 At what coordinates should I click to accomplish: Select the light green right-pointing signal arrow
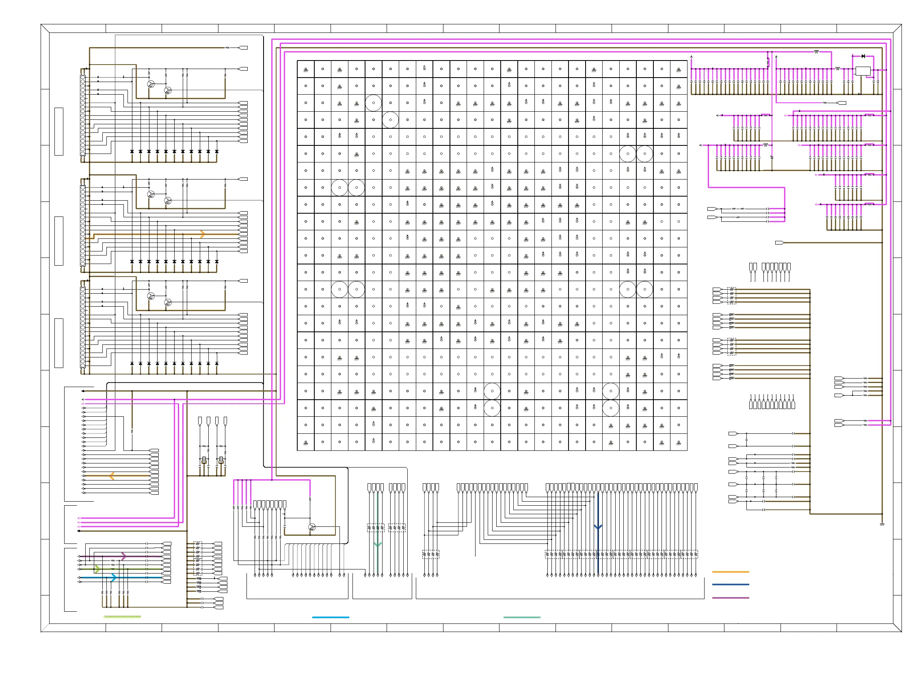[97, 569]
